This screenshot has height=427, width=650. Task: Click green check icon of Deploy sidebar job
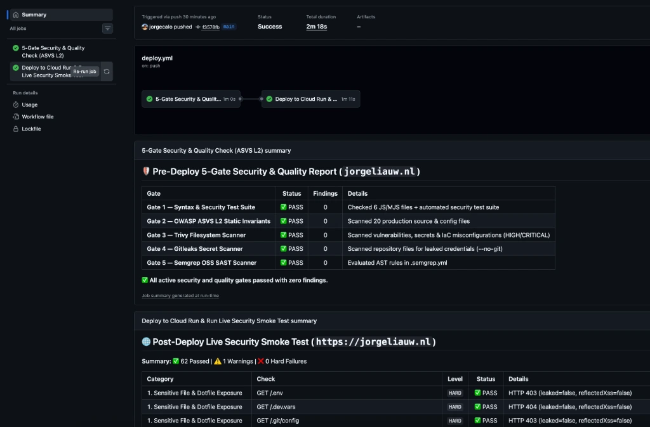click(16, 67)
